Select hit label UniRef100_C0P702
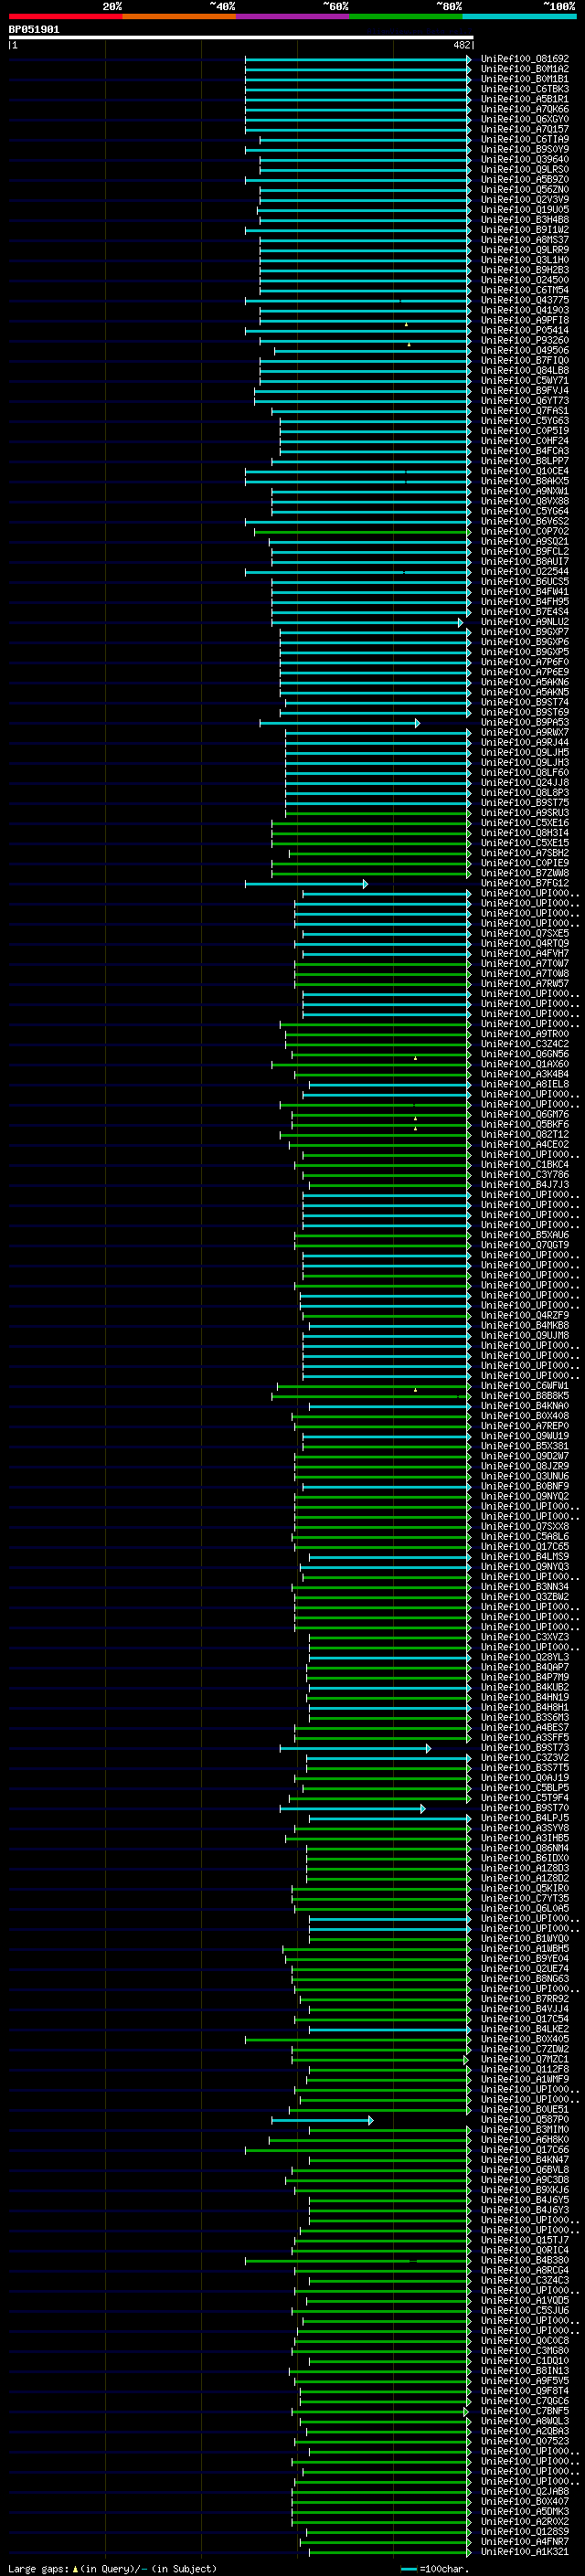585x2576 pixels. point(524,531)
